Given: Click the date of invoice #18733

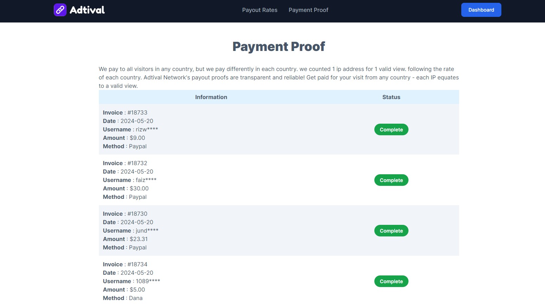Looking at the screenshot, I should click(x=137, y=121).
